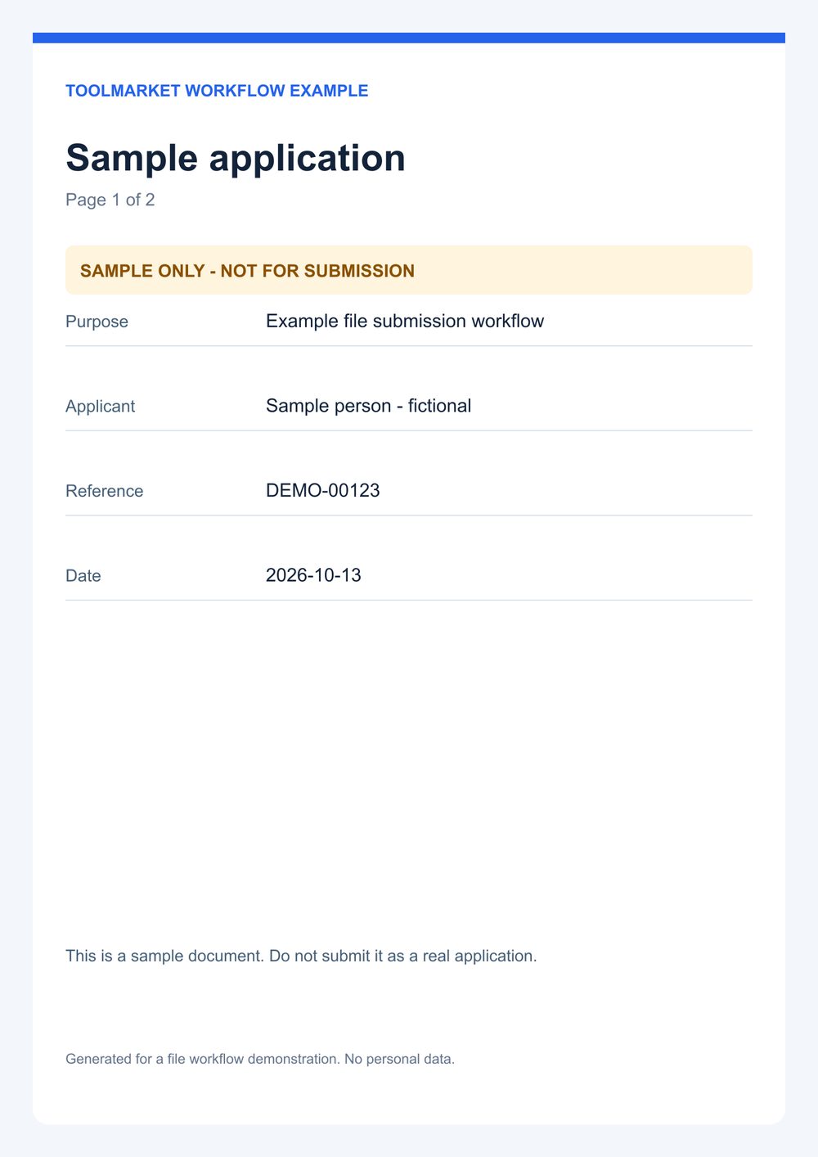The width and height of the screenshot is (818, 1157).
Task: Click the word fictional in applicant value
Action: point(439,406)
